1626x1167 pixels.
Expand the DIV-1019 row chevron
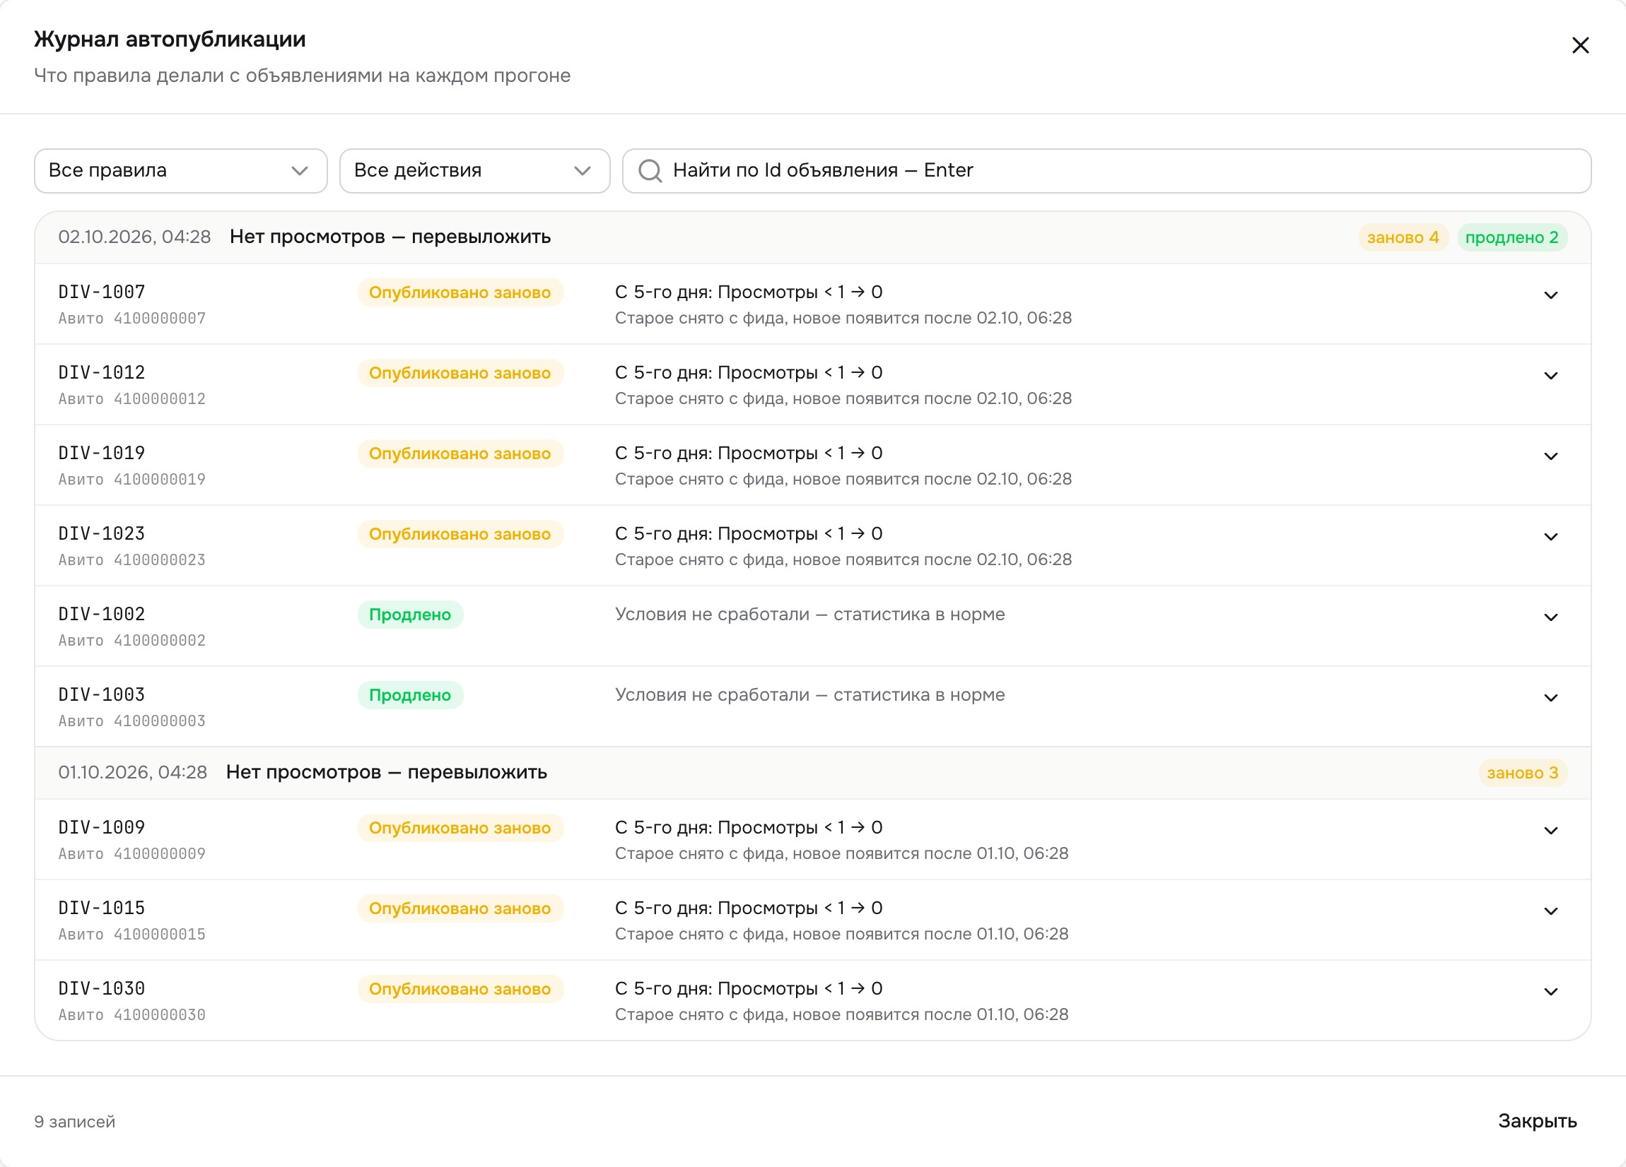1551,456
